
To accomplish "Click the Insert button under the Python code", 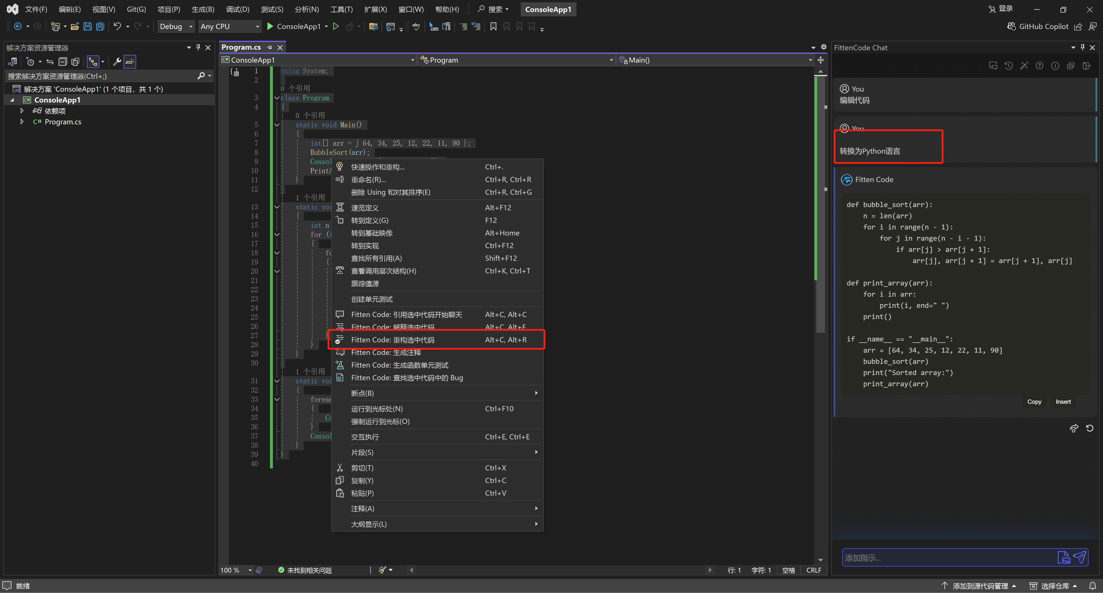I will (x=1063, y=402).
